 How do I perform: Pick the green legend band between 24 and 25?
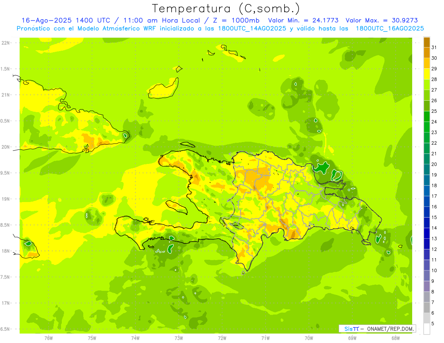click(x=427, y=117)
